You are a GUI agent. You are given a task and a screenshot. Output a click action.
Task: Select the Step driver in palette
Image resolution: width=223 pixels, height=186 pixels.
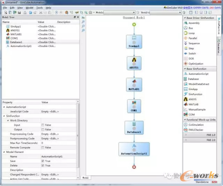189,48
